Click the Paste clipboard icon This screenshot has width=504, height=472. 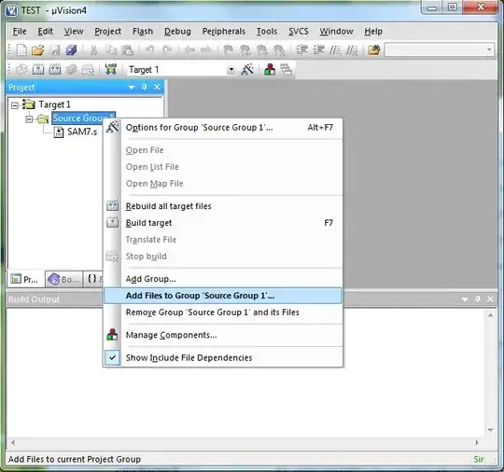[x=127, y=50]
